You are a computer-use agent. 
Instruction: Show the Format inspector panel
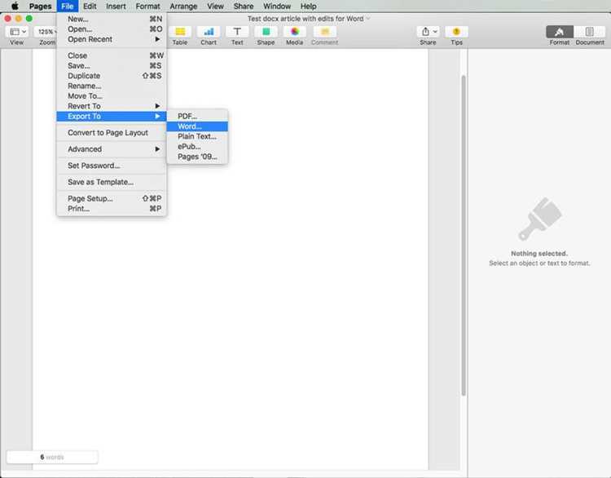point(560,32)
